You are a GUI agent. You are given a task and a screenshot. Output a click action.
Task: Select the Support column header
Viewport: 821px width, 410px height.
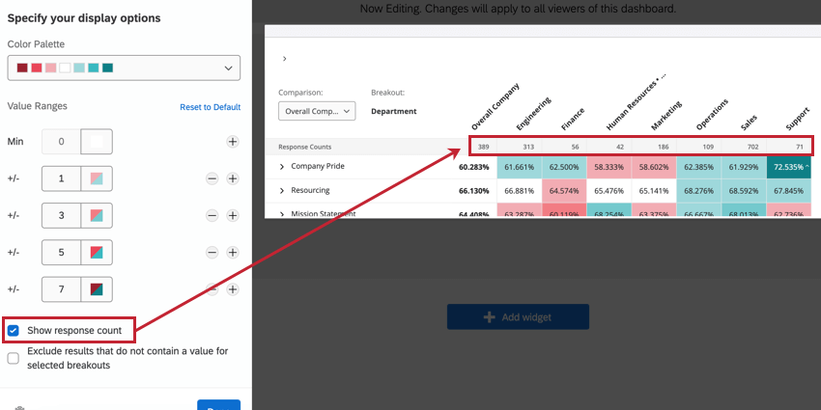click(798, 120)
